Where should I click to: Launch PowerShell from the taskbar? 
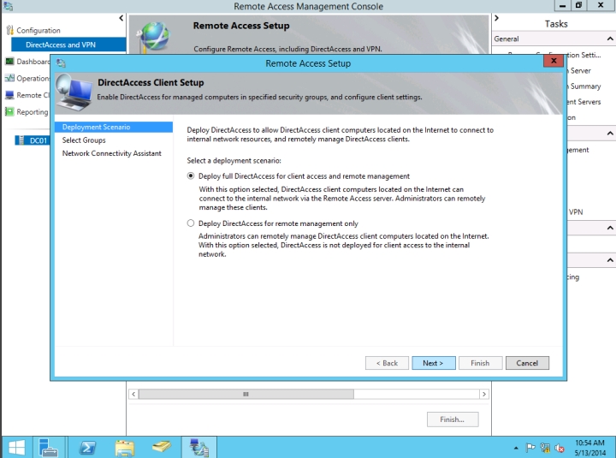click(x=86, y=446)
